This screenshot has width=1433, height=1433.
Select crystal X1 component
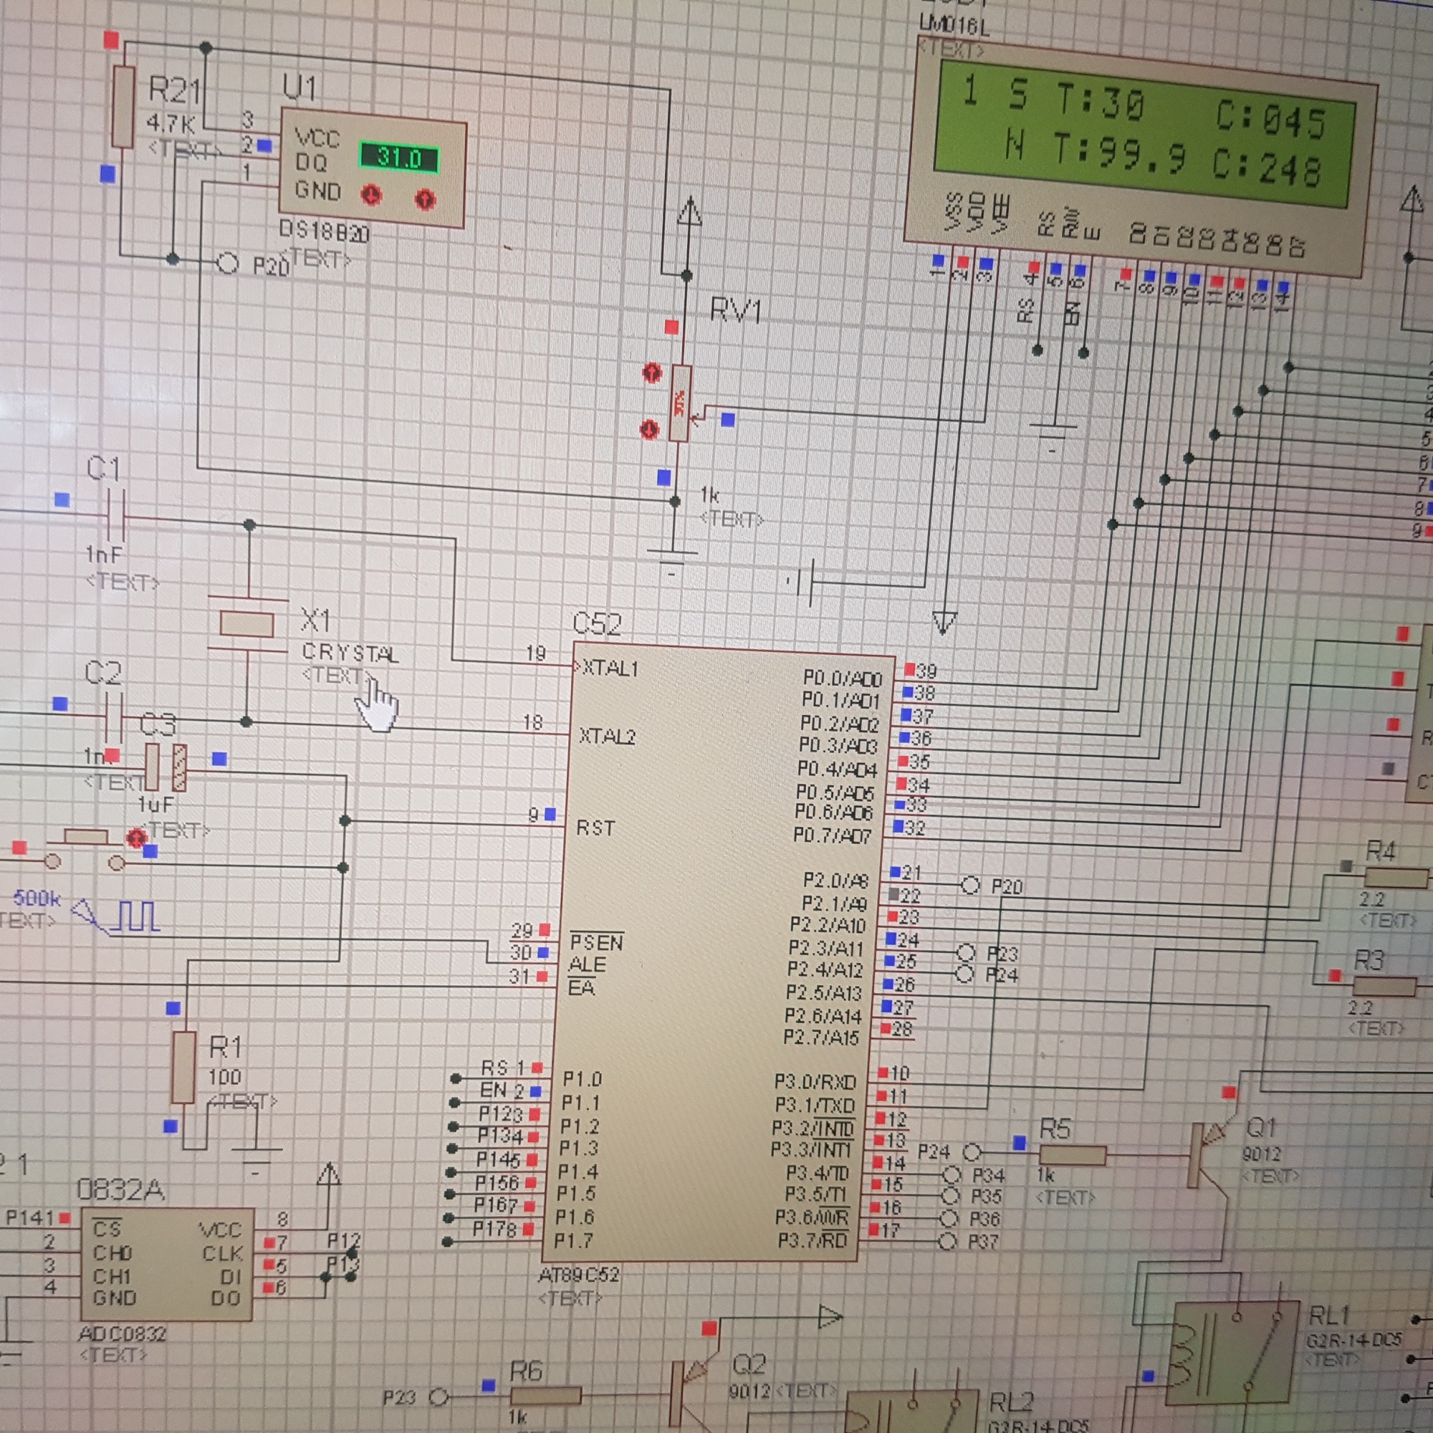tap(247, 624)
